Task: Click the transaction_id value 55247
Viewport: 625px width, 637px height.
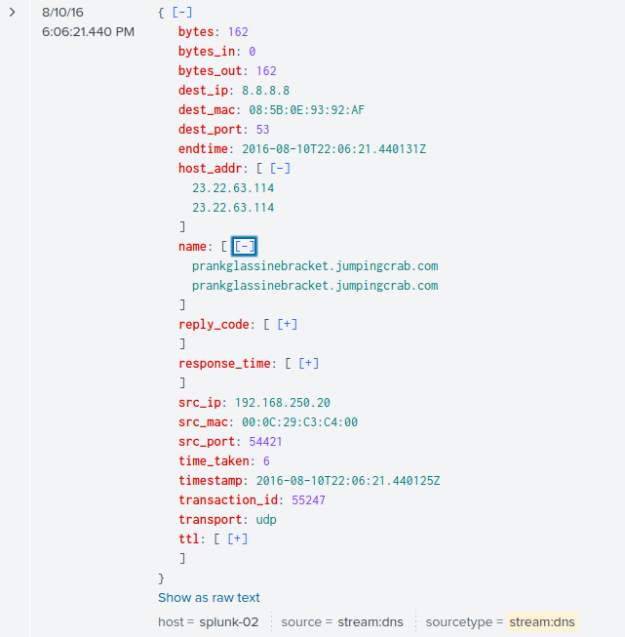Action: [x=308, y=499]
